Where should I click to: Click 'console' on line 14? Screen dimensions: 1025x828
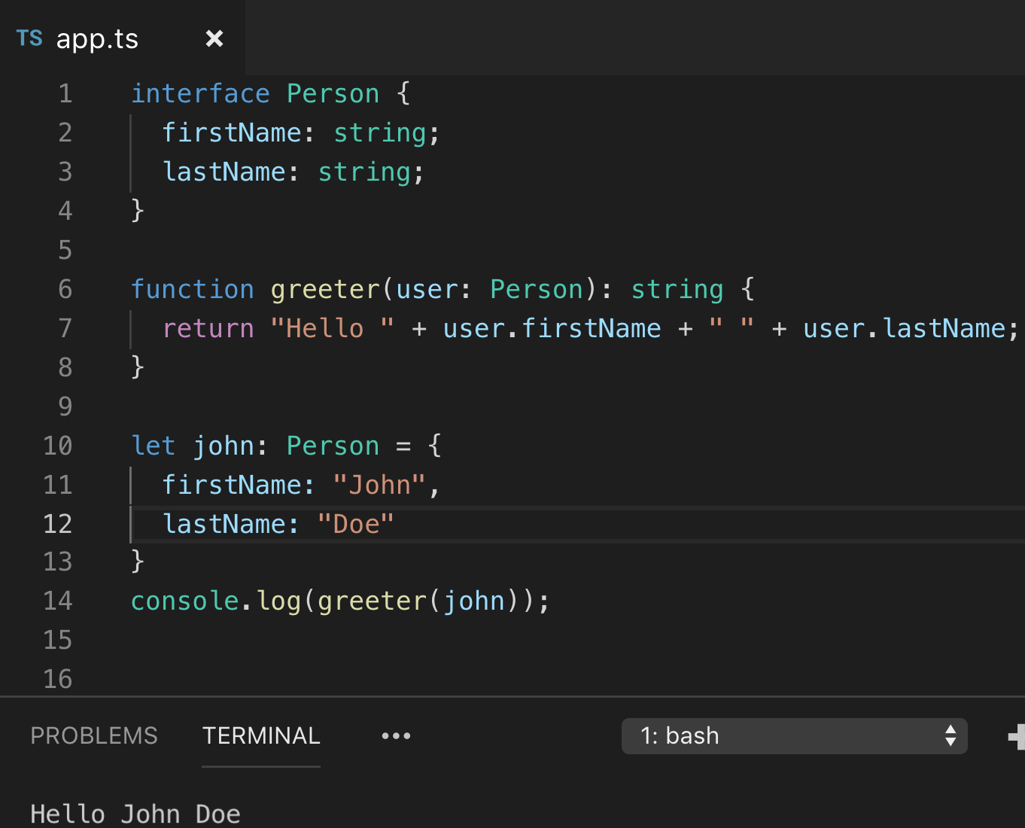pyautogui.click(x=185, y=601)
